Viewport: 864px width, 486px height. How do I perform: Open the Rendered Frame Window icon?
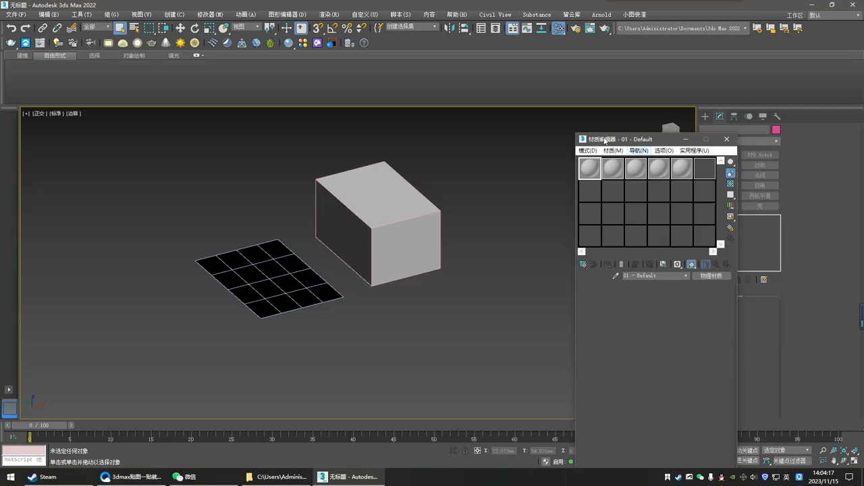point(590,28)
